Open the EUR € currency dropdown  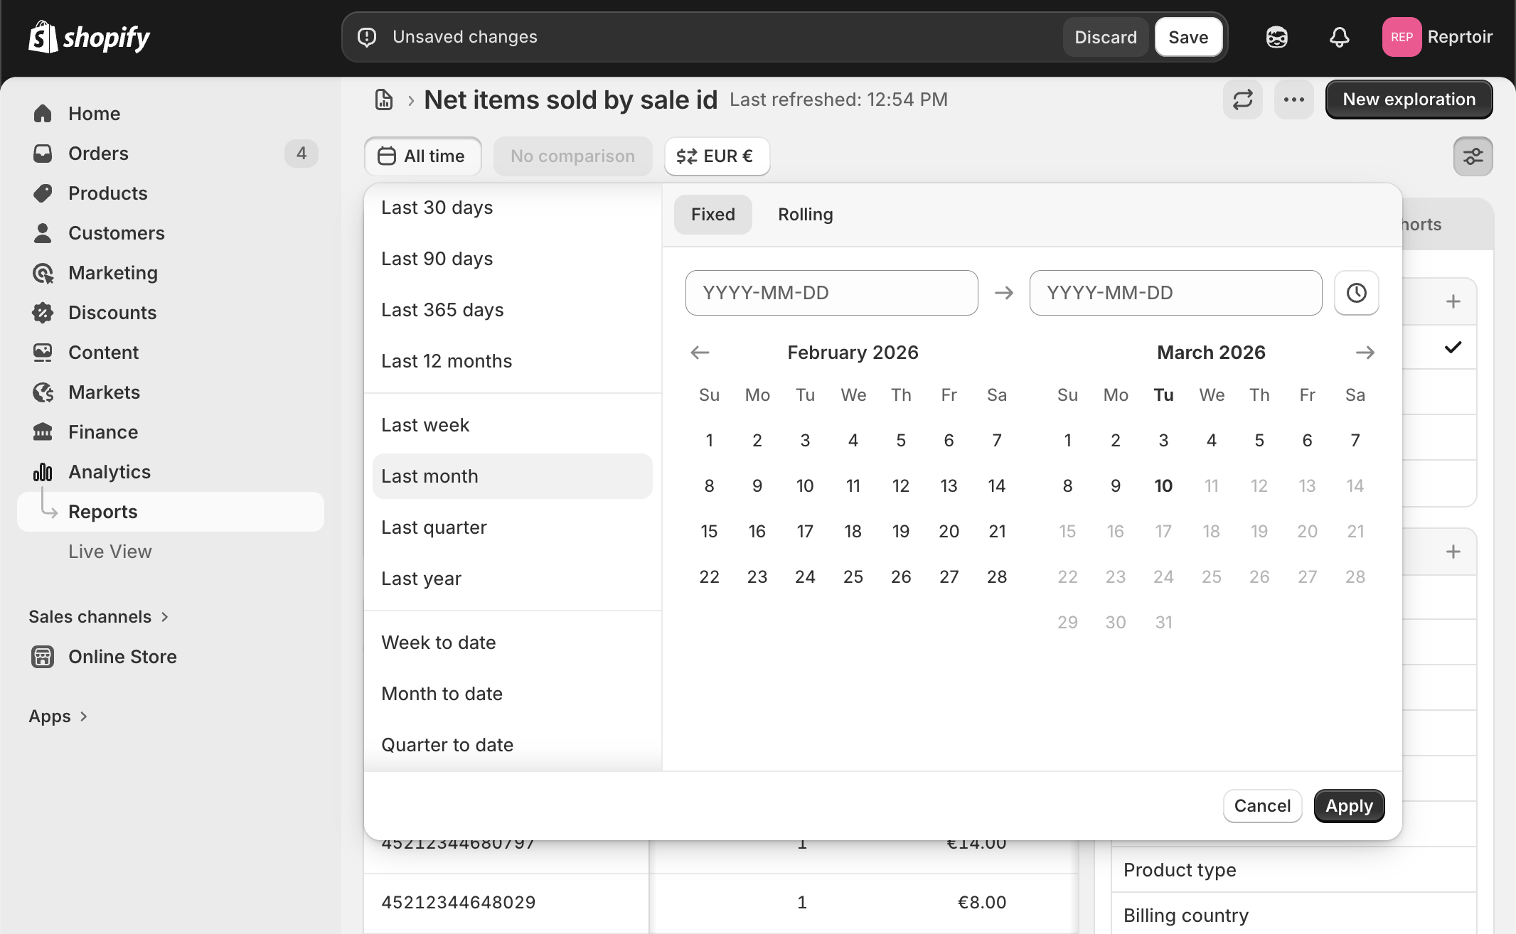pos(717,156)
